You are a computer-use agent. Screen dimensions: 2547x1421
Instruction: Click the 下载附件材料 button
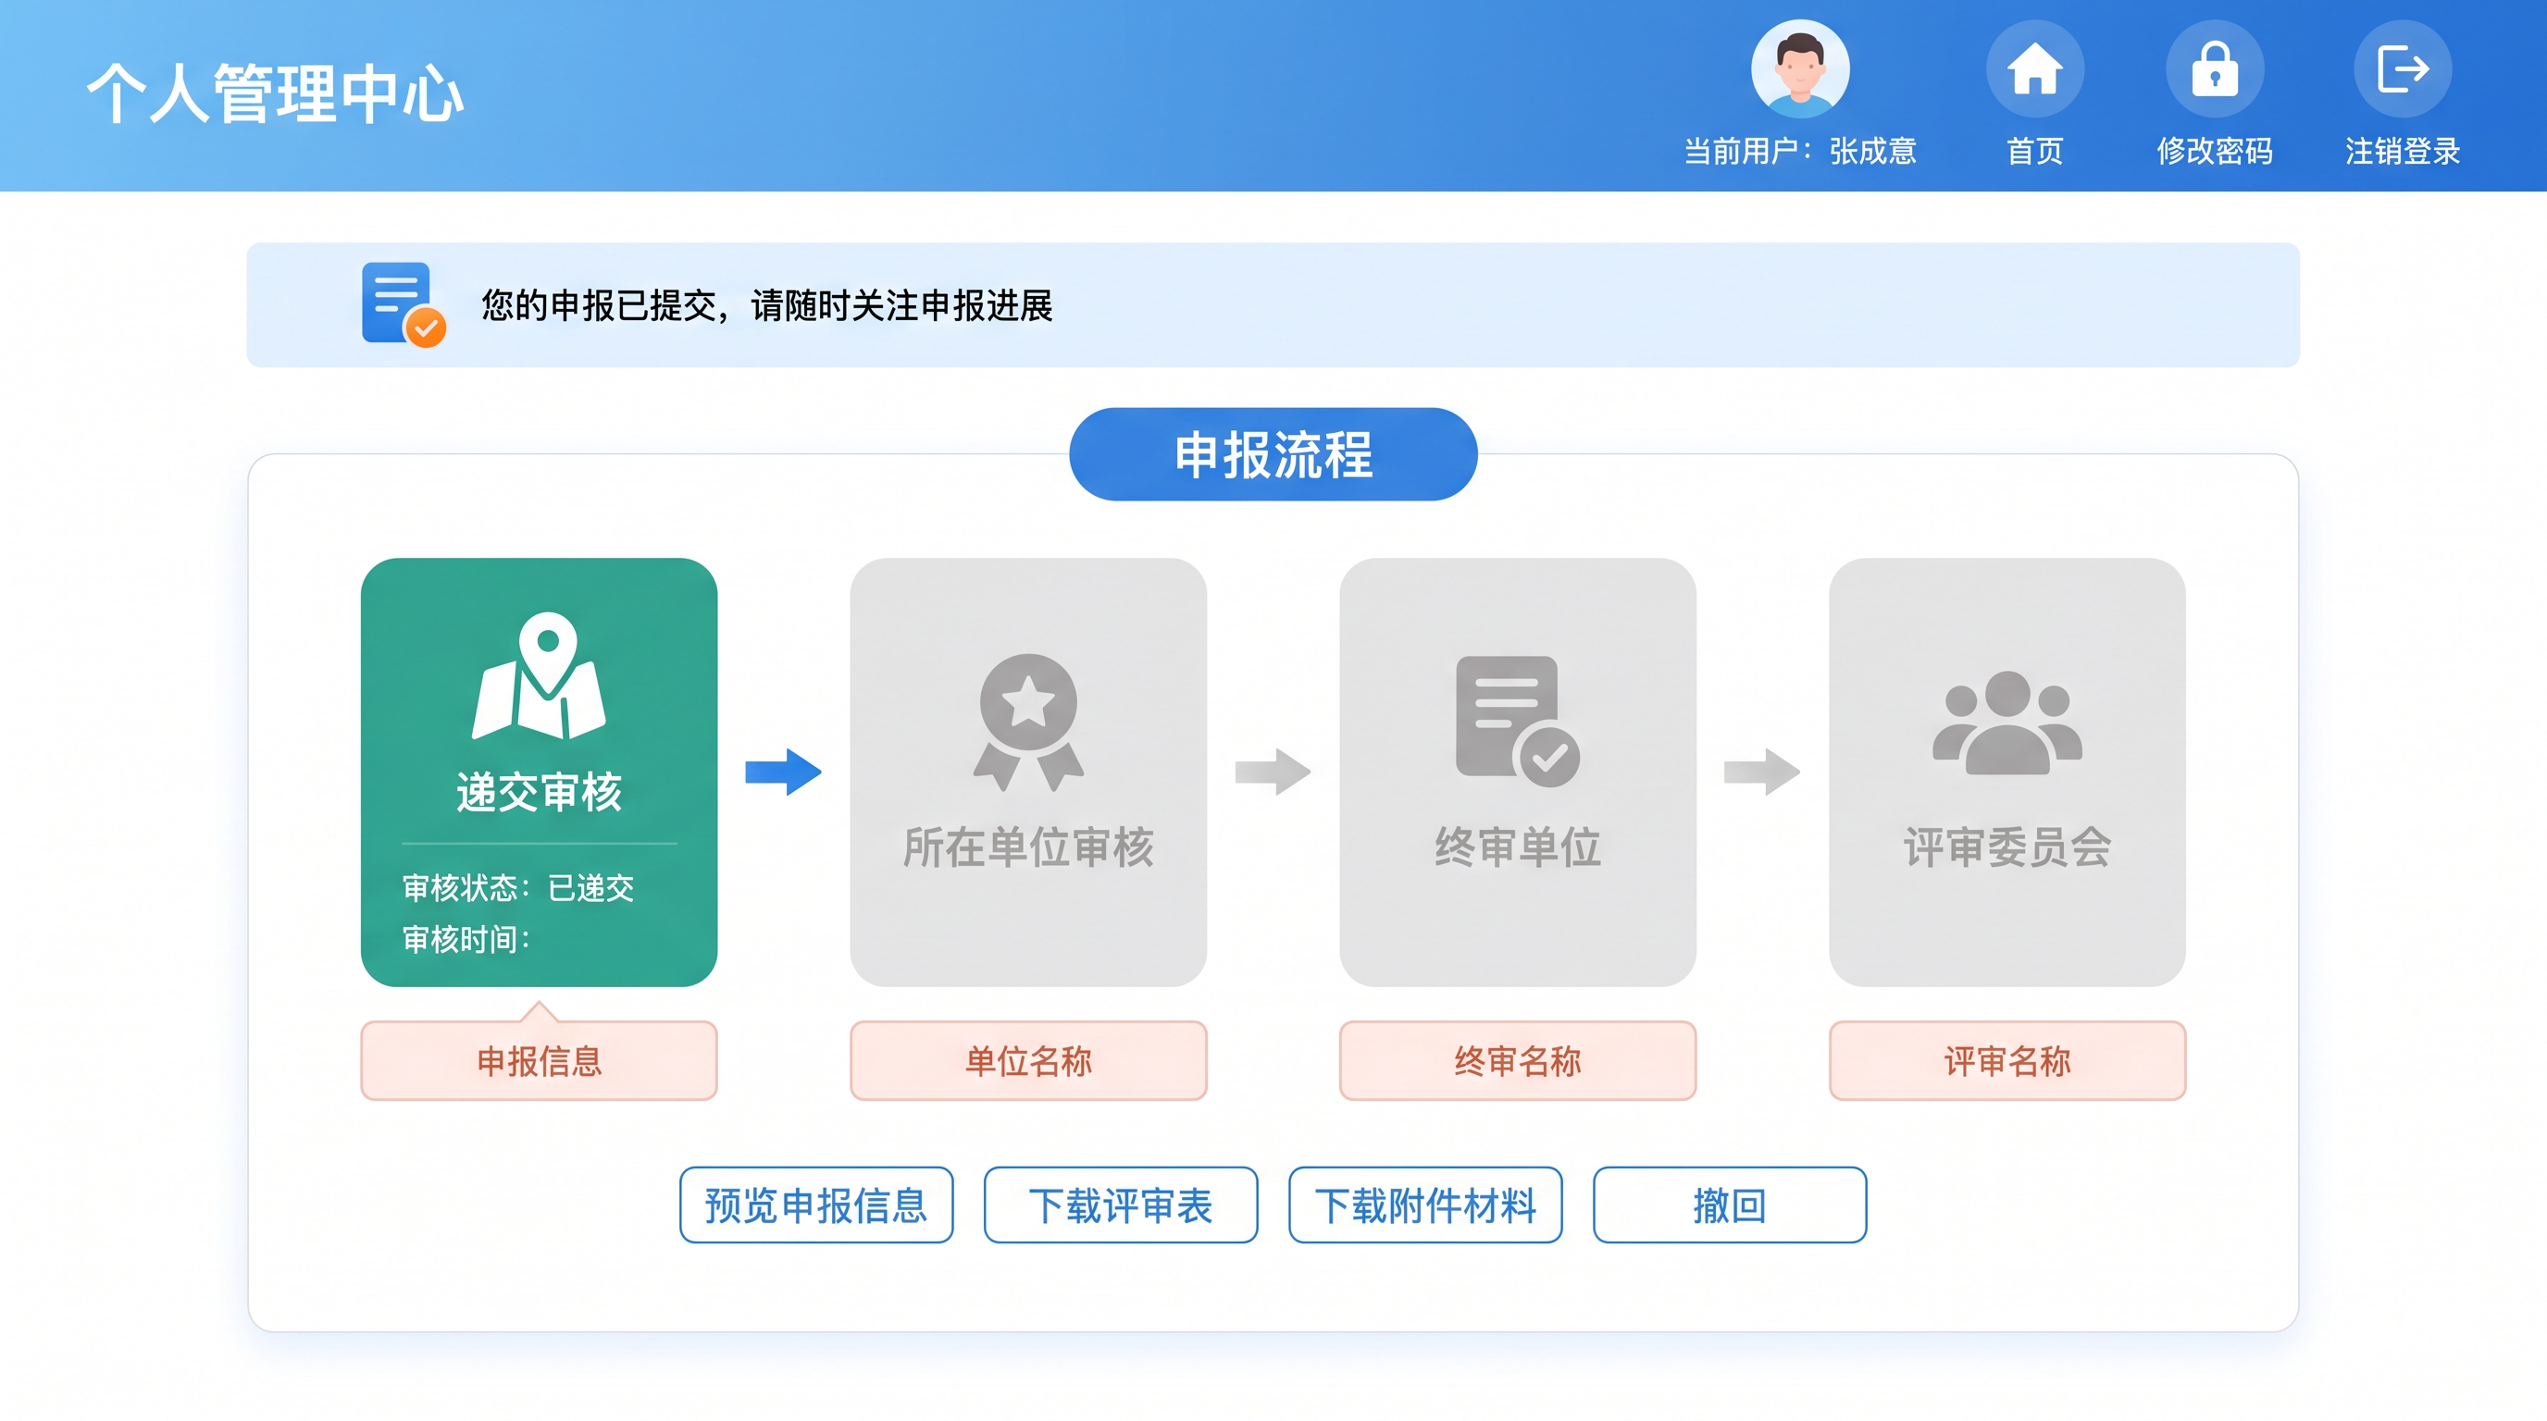point(1426,1205)
